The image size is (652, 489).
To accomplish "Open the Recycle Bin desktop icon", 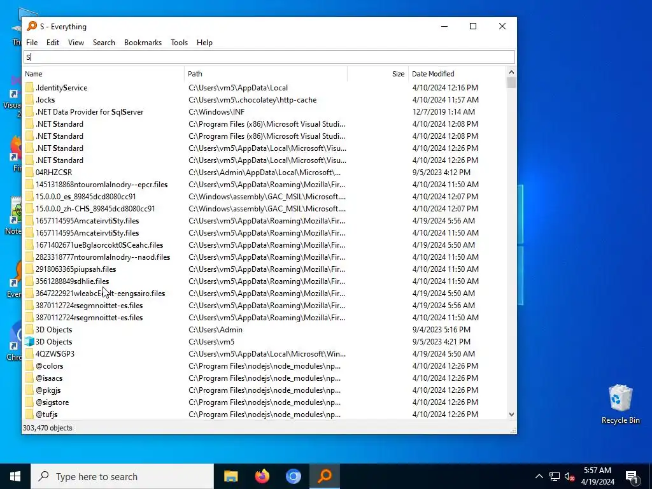I will [620, 404].
